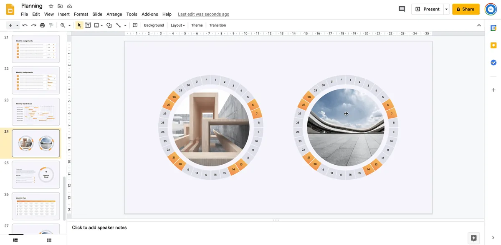Select slide 23 Monthly Gantt Chart thumbnail
This screenshot has height=245, width=501.
(36, 112)
